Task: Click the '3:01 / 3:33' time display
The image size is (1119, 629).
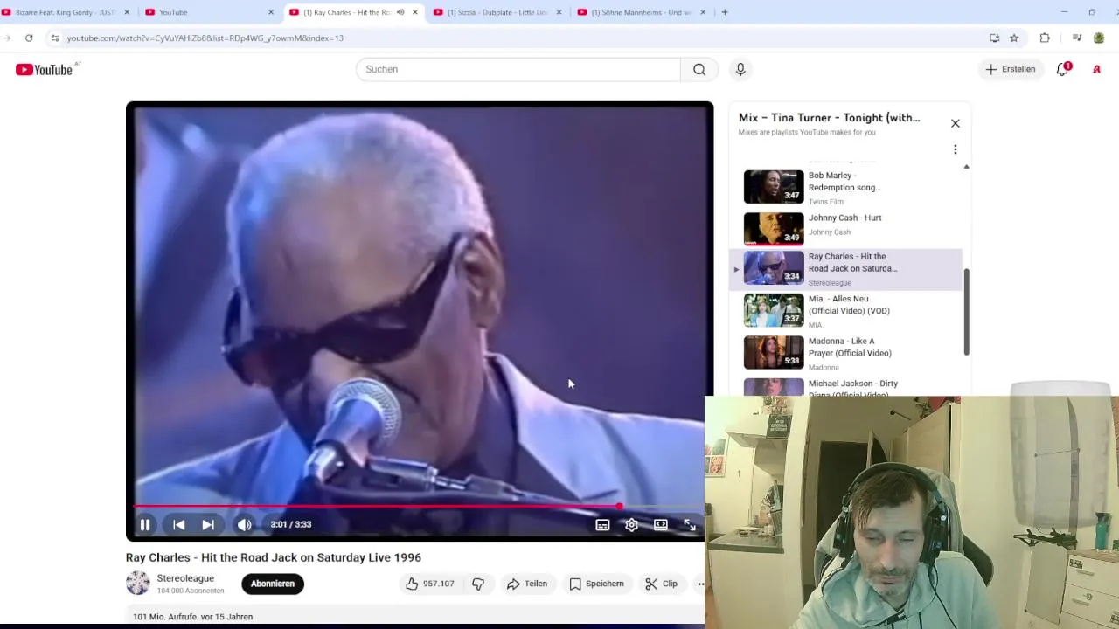Action: pos(291,525)
